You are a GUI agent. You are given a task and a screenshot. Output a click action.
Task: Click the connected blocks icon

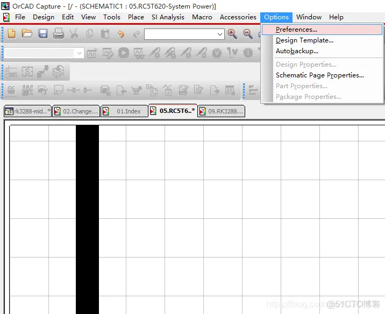click(x=42, y=72)
